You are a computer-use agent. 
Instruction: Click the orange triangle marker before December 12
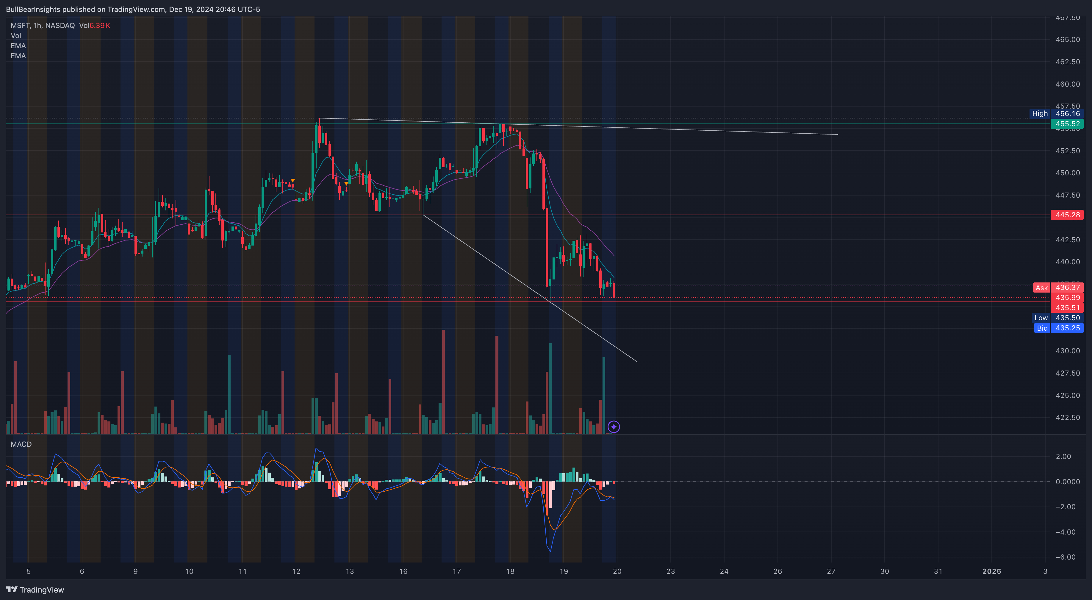[292, 181]
